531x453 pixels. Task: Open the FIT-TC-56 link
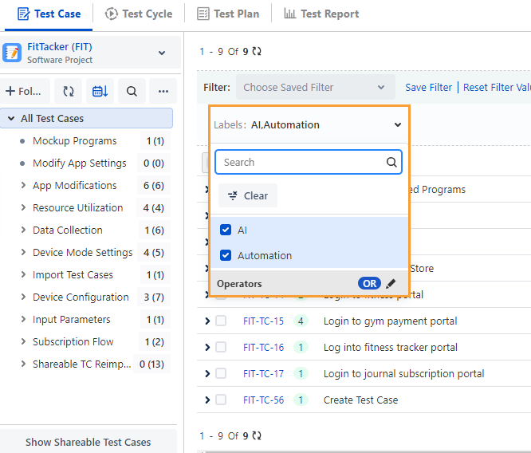pyautogui.click(x=263, y=400)
